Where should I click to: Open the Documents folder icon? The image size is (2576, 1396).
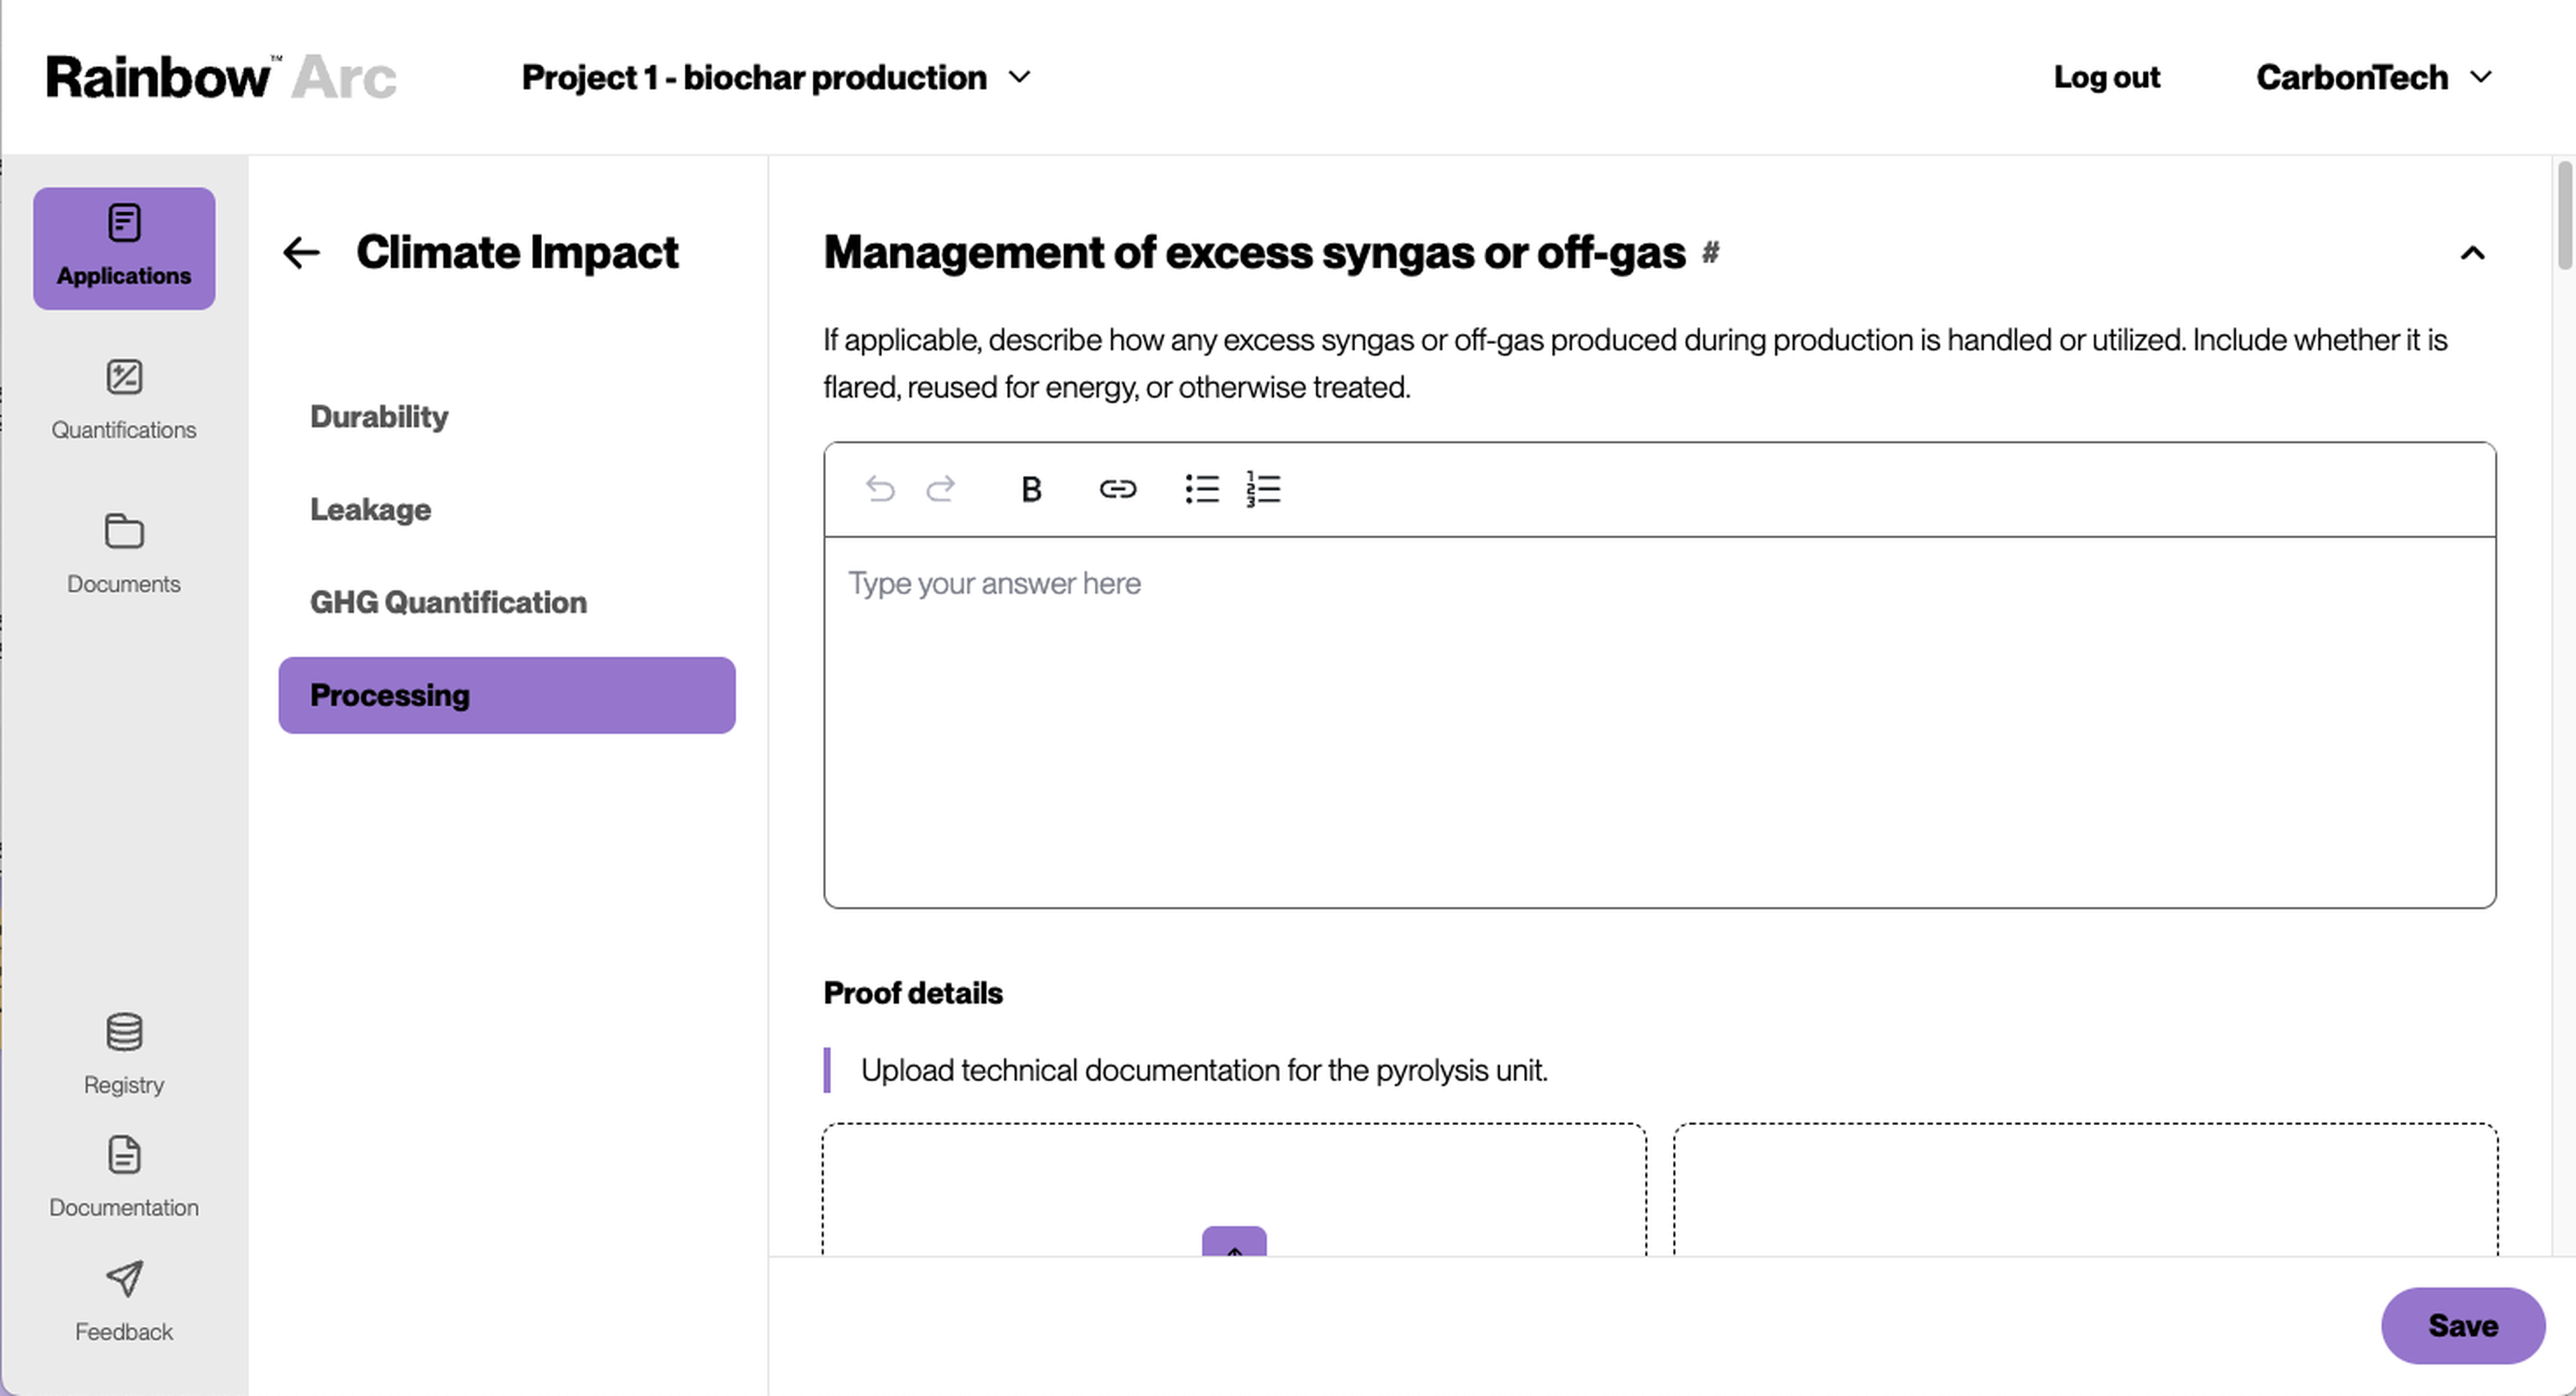click(x=123, y=530)
